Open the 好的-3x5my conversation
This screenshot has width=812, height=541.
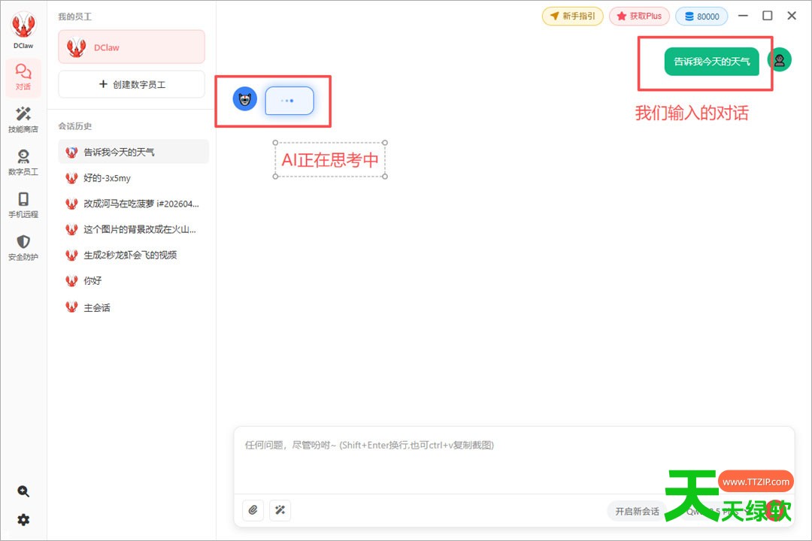coord(134,177)
